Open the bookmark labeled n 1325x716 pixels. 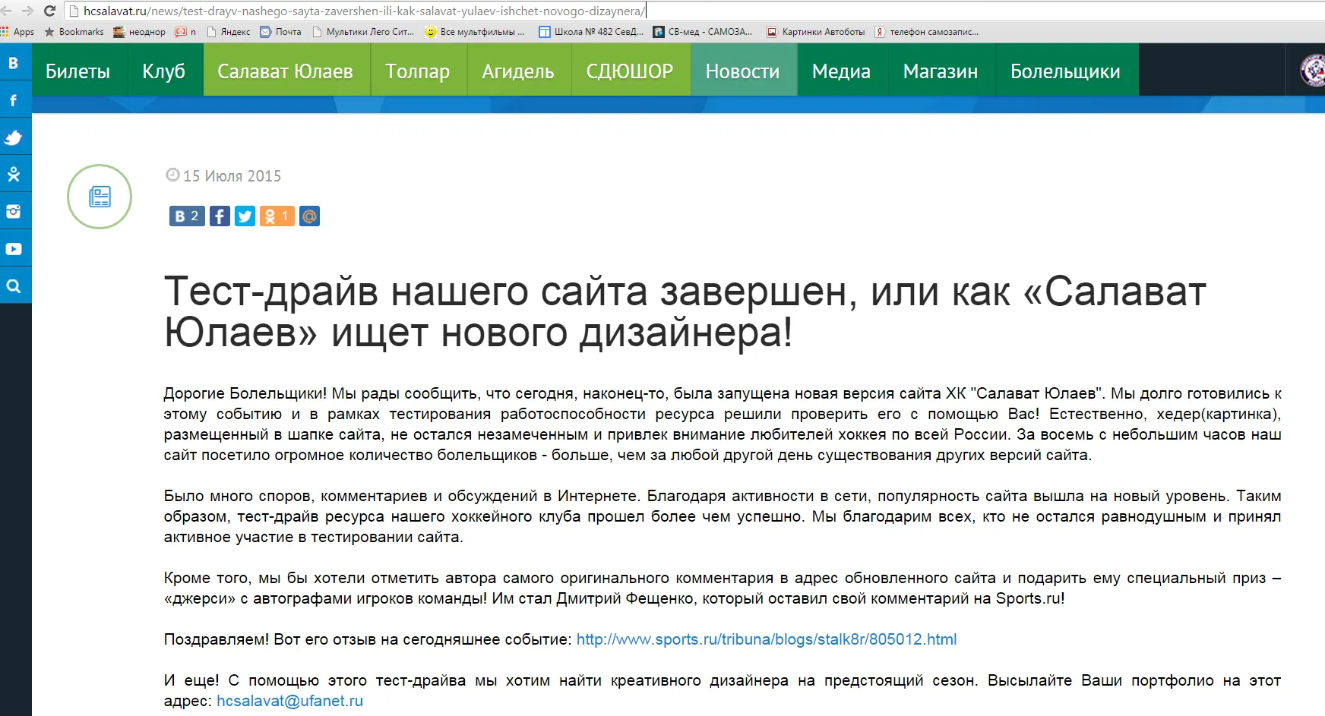pos(186,32)
